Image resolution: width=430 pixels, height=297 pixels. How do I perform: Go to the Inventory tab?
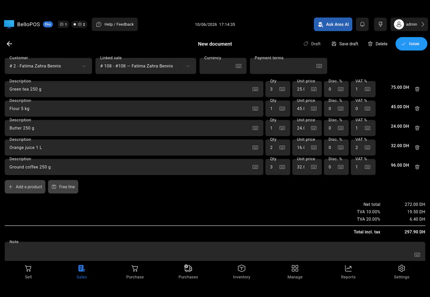pyautogui.click(x=242, y=272)
